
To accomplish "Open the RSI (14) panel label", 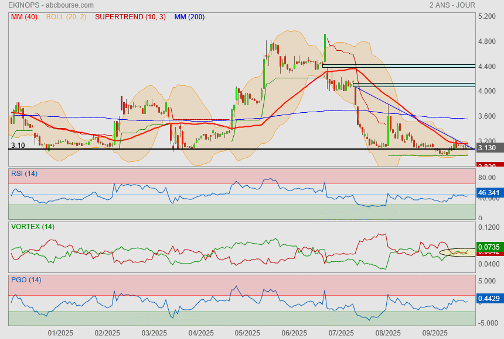I will point(24,172).
